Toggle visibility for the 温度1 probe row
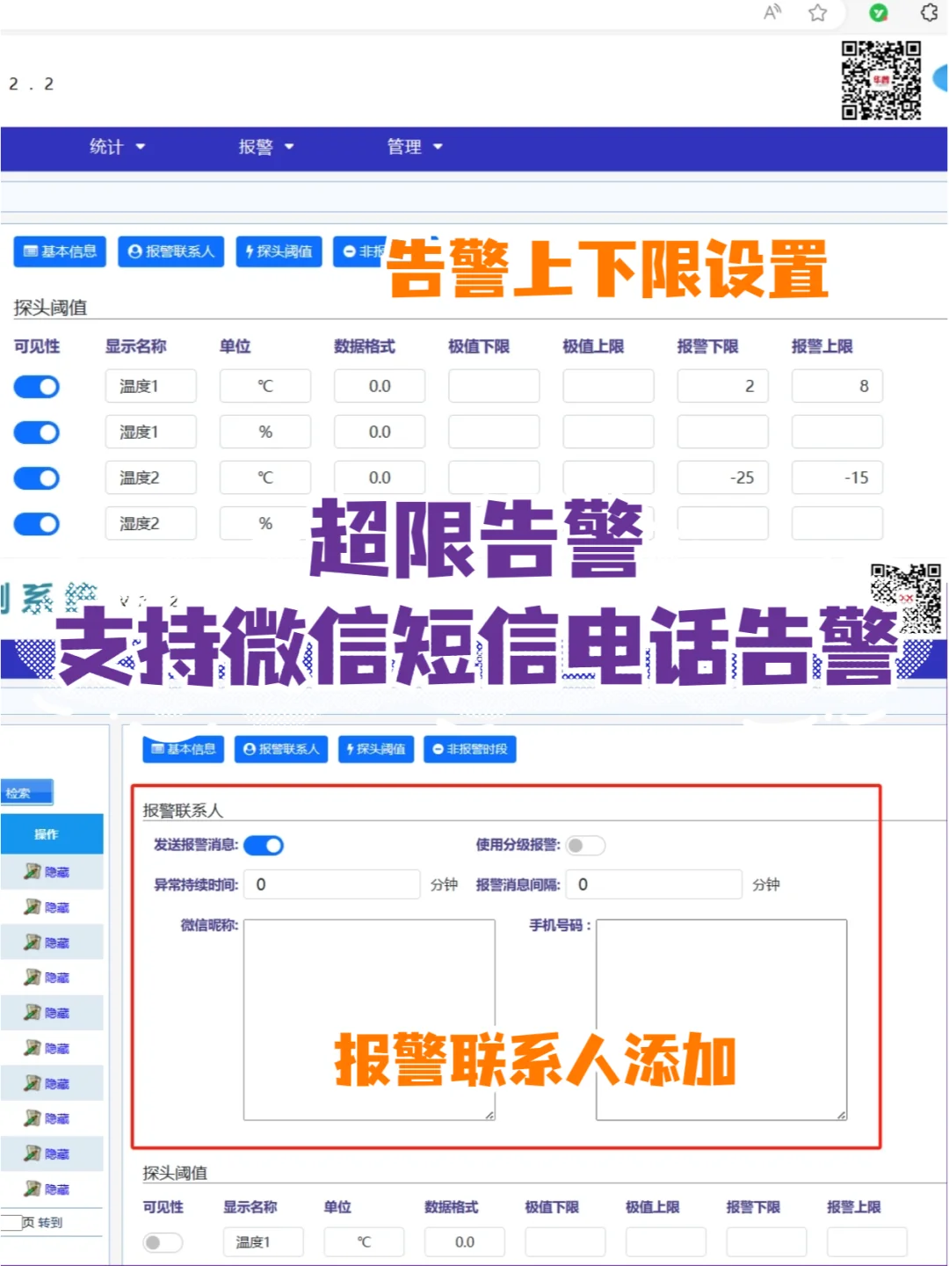 (x=36, y=386)
